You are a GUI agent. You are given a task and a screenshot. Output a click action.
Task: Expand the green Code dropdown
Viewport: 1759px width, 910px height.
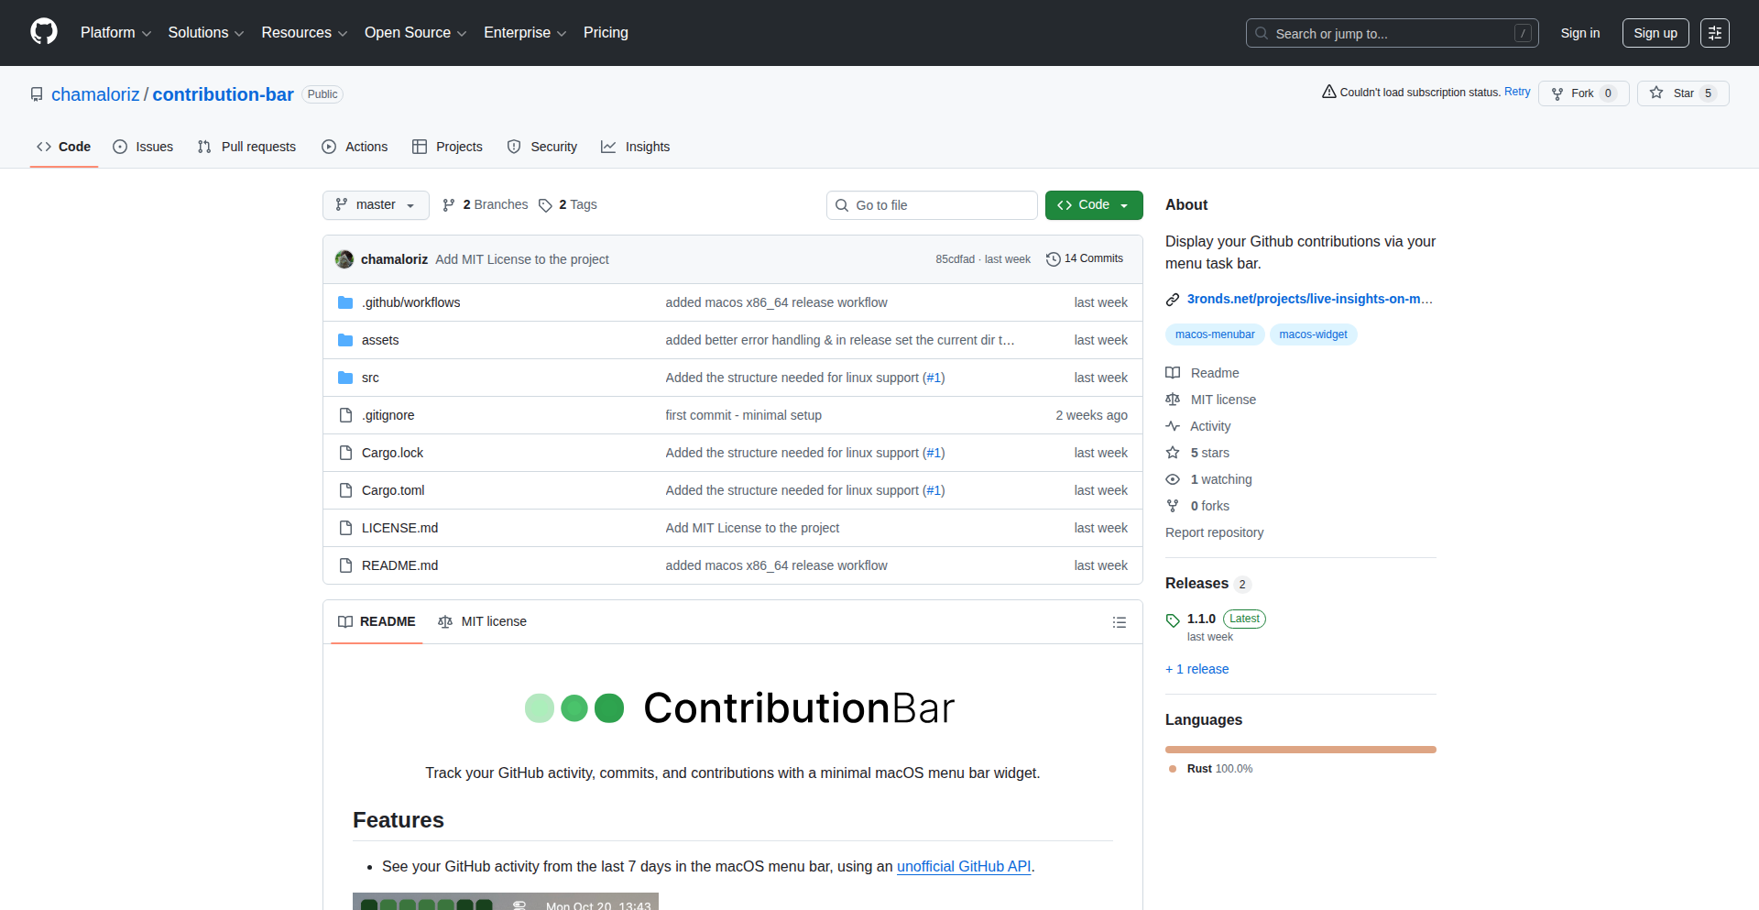click(x=1094, y=204)
